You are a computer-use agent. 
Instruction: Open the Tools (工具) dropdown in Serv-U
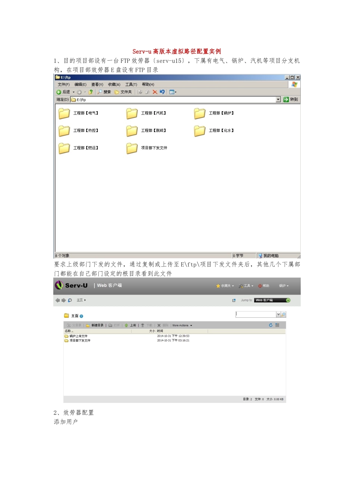tap(246, 286)
